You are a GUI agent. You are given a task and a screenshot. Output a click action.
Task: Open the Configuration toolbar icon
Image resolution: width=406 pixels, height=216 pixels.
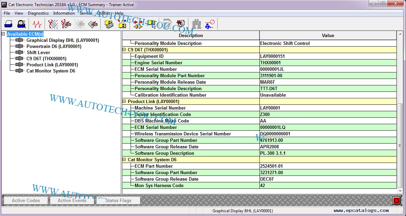coord(122,24)
